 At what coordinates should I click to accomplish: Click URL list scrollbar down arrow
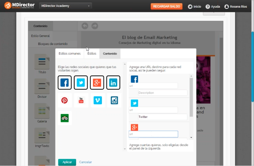pyautogui.click(x=191, y=138)
